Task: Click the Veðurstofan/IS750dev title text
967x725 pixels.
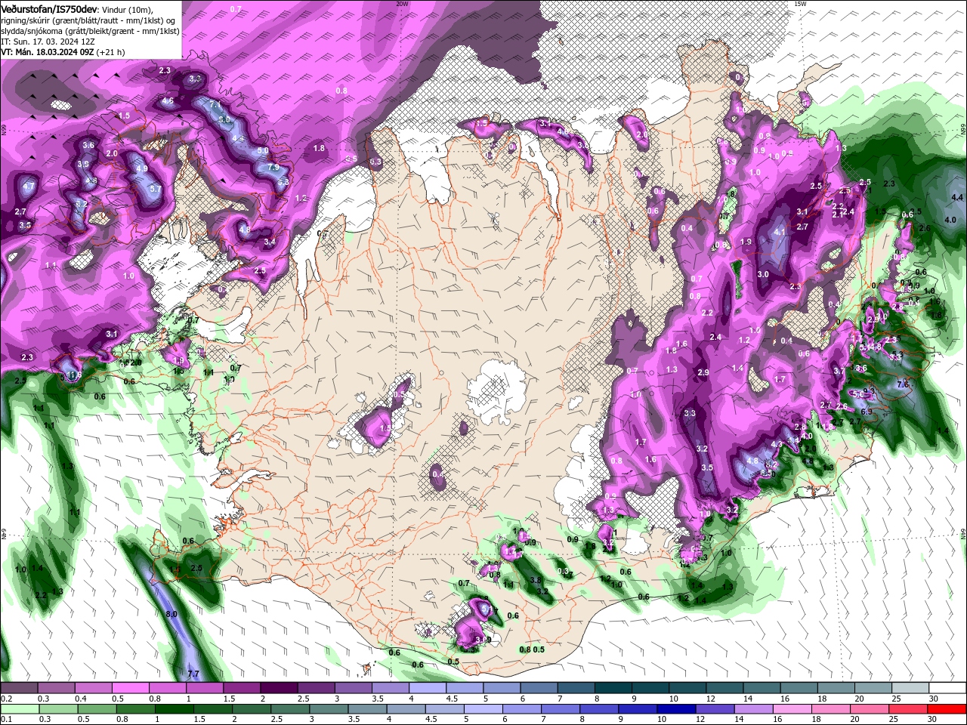Action: (x=49, y=8)
